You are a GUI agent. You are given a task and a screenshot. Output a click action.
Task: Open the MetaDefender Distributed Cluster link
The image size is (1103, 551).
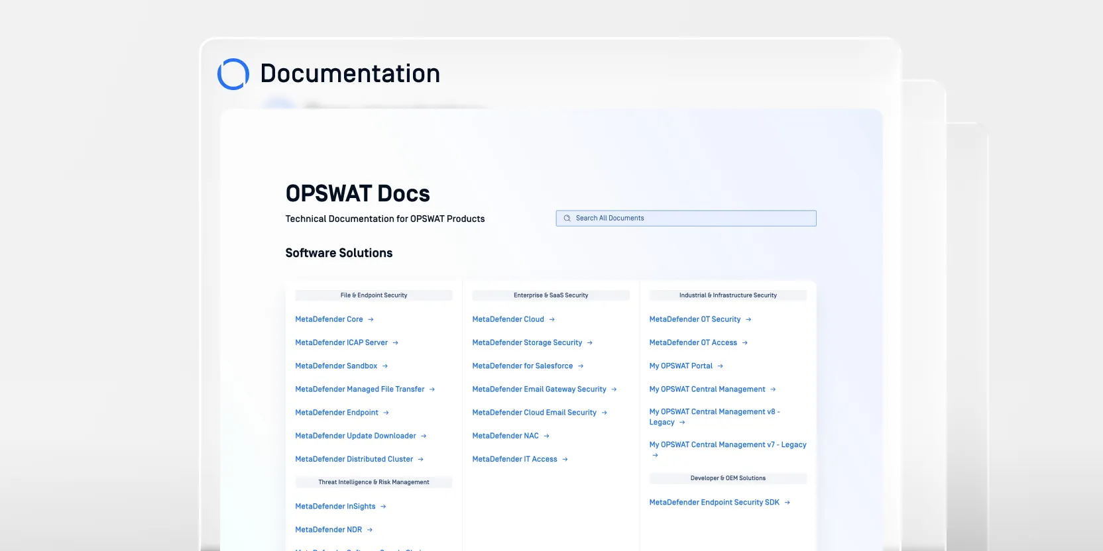tap(354, 459)
